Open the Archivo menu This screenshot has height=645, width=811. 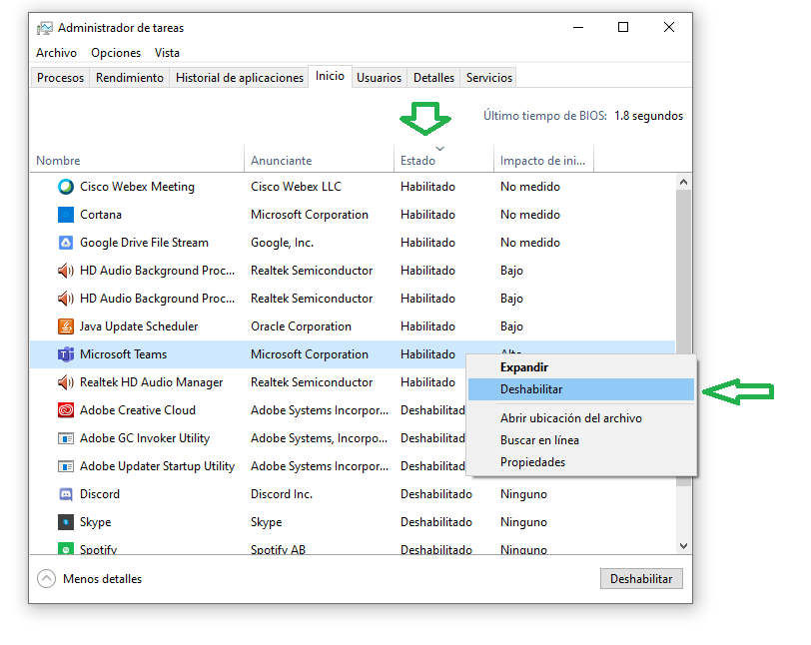(56, 53)
